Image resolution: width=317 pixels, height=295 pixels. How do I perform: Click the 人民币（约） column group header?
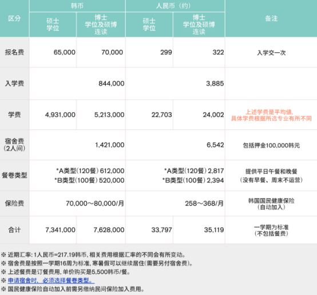pos(175,6)
